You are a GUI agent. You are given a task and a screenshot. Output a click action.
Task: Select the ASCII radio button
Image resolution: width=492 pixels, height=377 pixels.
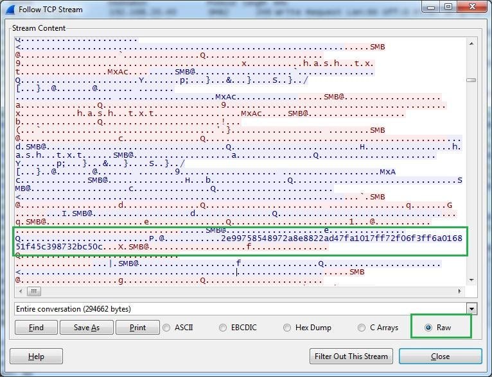(178, 328)
